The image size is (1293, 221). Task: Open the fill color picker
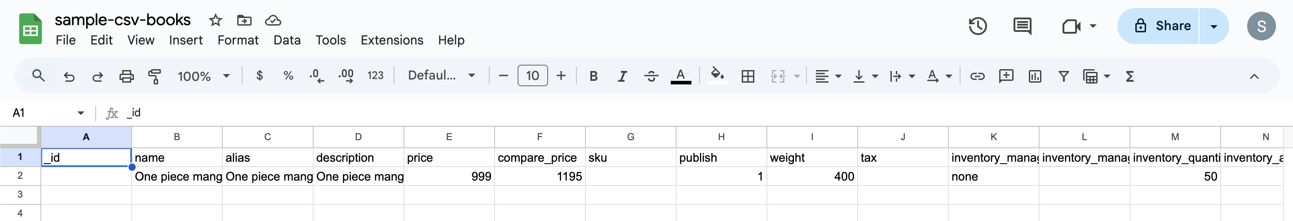717,76
